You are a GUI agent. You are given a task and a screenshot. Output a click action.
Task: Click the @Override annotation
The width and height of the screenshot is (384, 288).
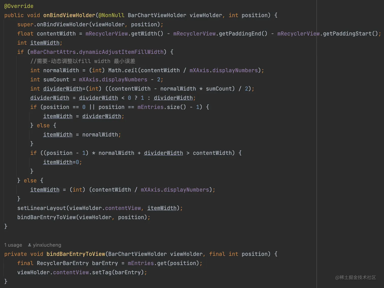coord(19,6)
